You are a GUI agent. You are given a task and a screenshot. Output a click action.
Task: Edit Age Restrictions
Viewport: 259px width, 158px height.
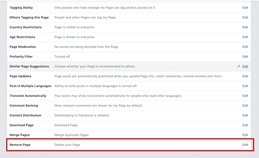click(x=245, y=37)
